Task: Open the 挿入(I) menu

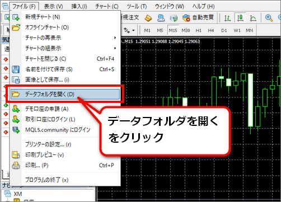Action: tap(79, 7)
